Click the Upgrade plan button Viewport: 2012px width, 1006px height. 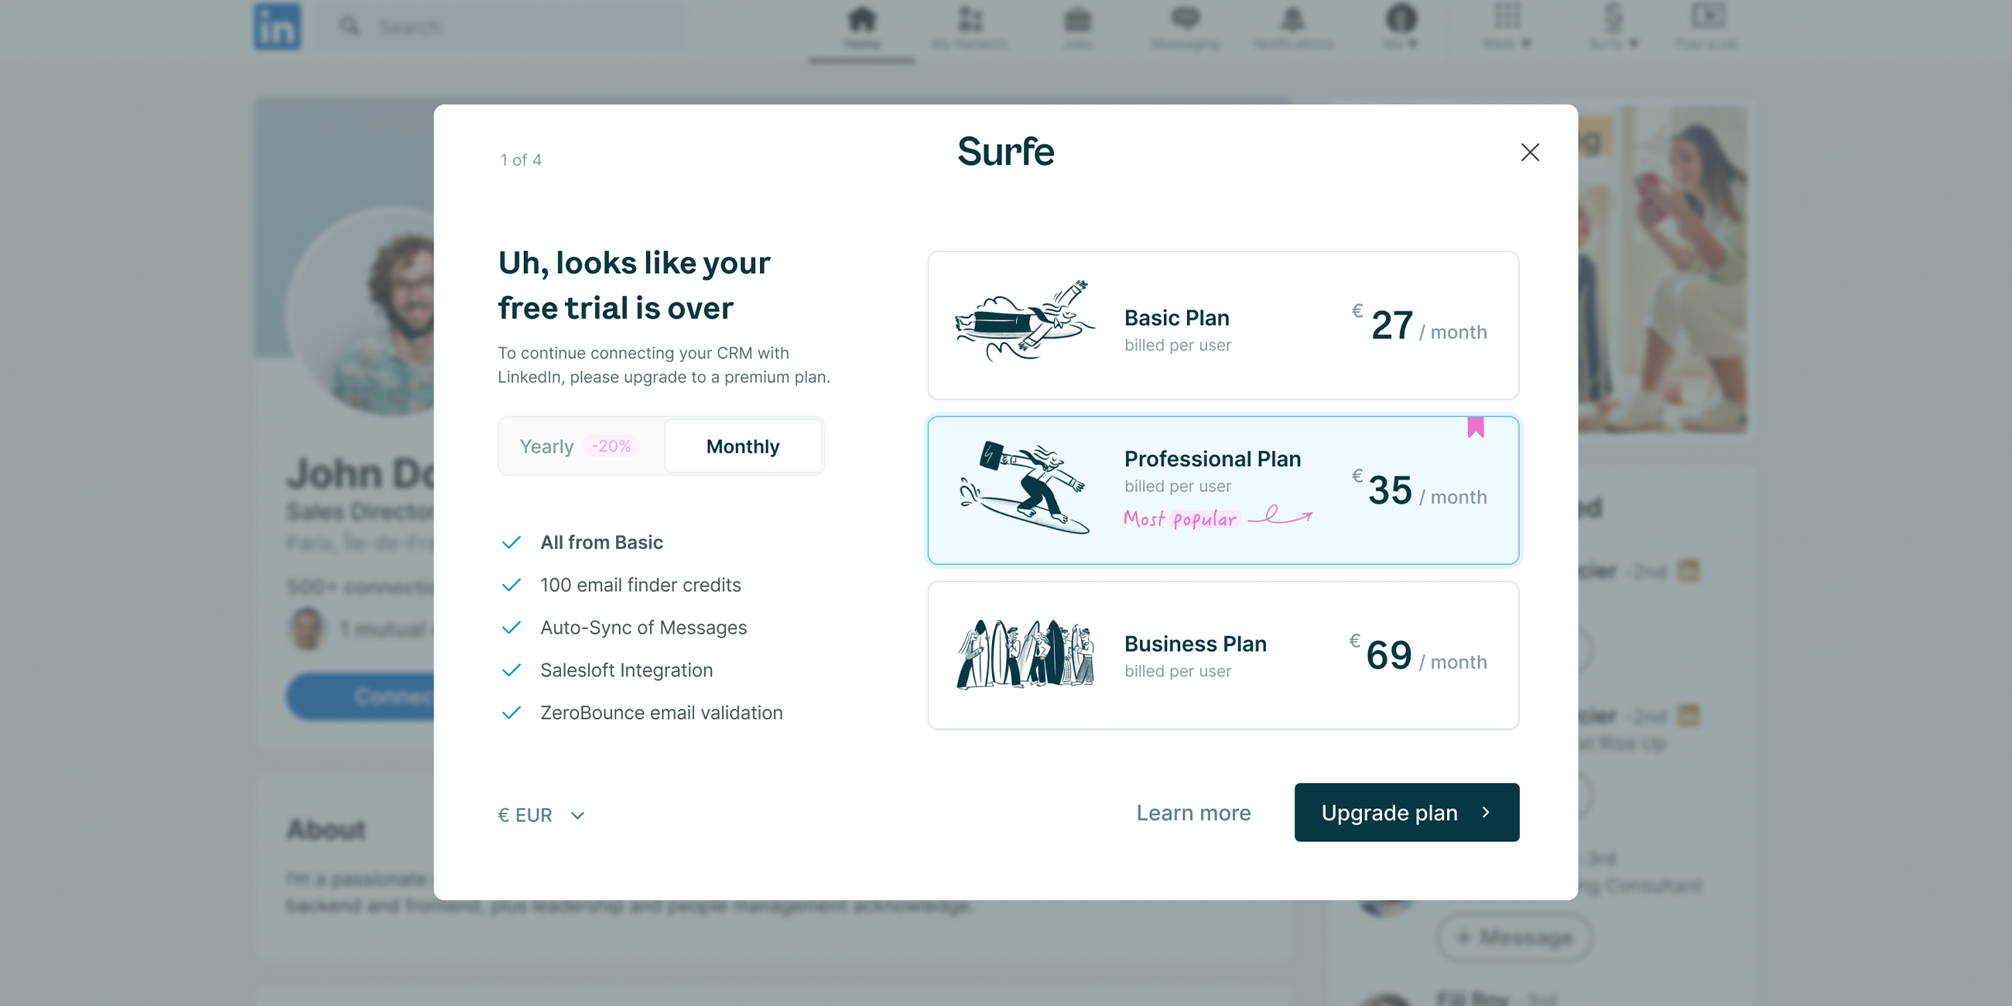pyautogui.click(x=1406, y=813)
